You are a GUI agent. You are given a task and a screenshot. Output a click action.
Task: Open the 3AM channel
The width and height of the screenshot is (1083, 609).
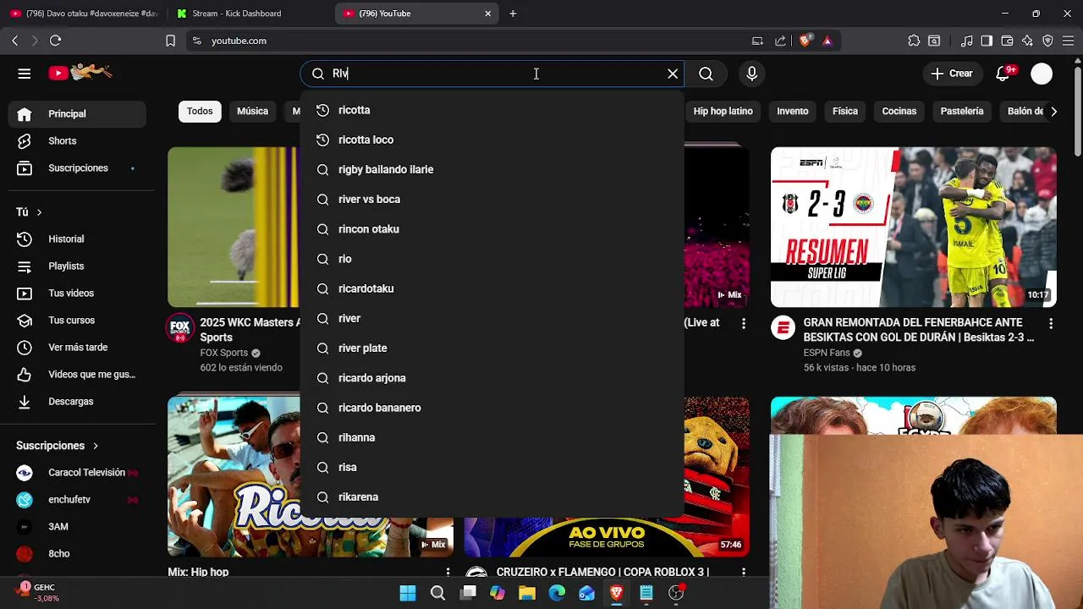[x=77, y=526]
